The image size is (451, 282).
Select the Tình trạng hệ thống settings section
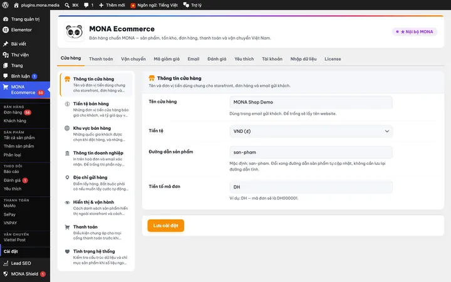point(96,257)
